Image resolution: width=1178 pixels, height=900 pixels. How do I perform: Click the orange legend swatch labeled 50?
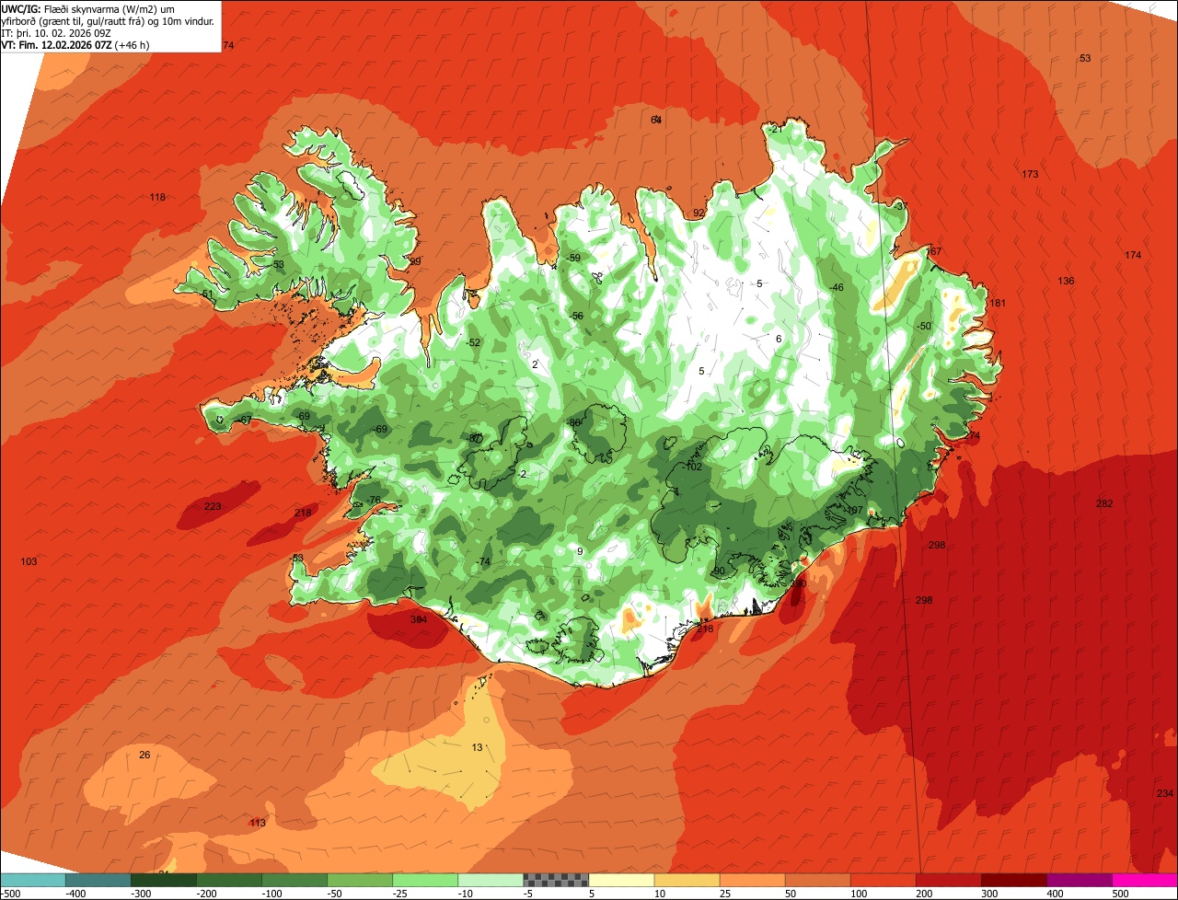[816, 880]
